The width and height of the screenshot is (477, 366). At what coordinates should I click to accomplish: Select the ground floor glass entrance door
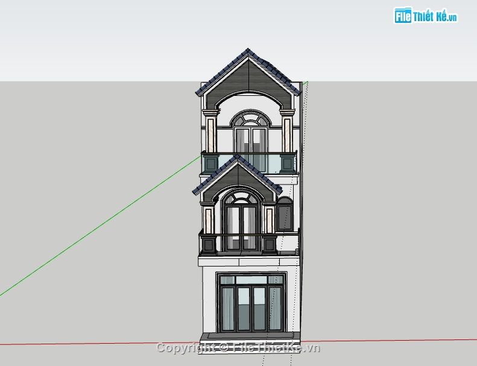pyautogui.click(x=251, y=303)
